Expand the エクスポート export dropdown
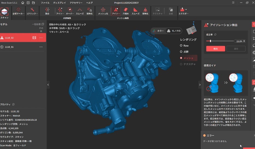Image resolution: width=255 pixels, height=149 pixels. (x=183, y=11)
